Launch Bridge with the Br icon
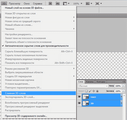This screenshot has width=127, height=120. click(50, 3)
